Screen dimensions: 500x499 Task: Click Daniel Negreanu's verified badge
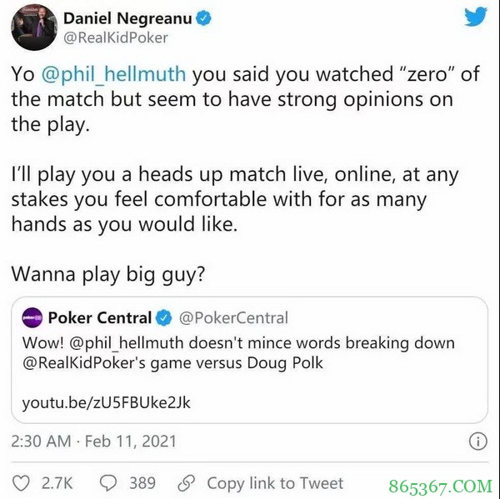(203, 18)
